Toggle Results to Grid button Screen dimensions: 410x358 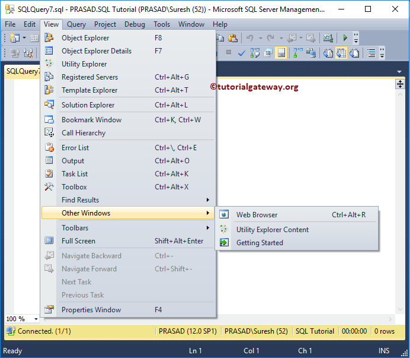coord(341,53)
